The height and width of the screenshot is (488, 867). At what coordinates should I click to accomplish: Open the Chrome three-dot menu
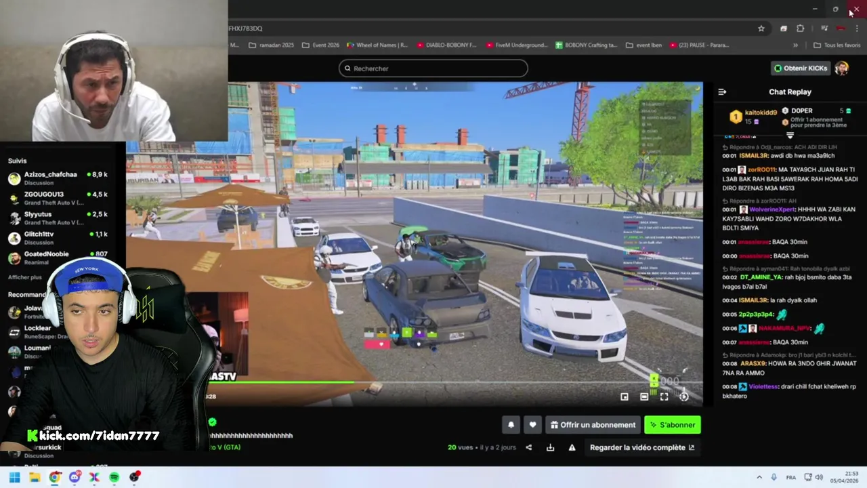(x=858, y=28)
